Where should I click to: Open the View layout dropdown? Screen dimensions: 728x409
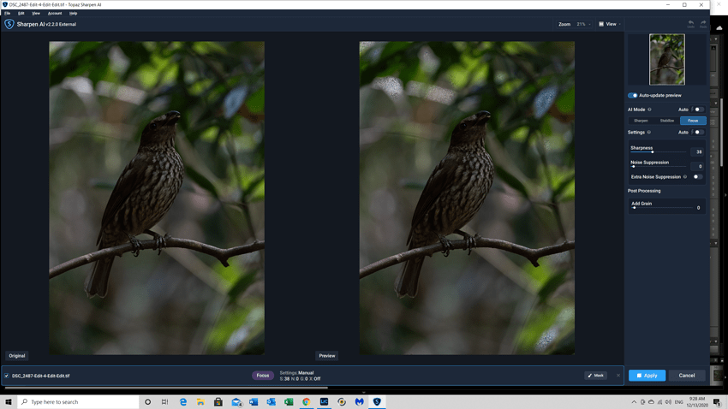pyautogui.click(x=609, y=24)
